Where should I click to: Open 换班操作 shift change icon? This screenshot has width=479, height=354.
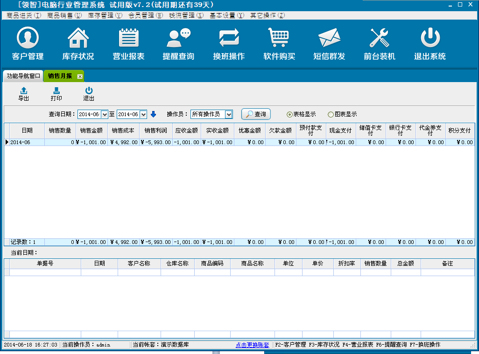point(229,38)
